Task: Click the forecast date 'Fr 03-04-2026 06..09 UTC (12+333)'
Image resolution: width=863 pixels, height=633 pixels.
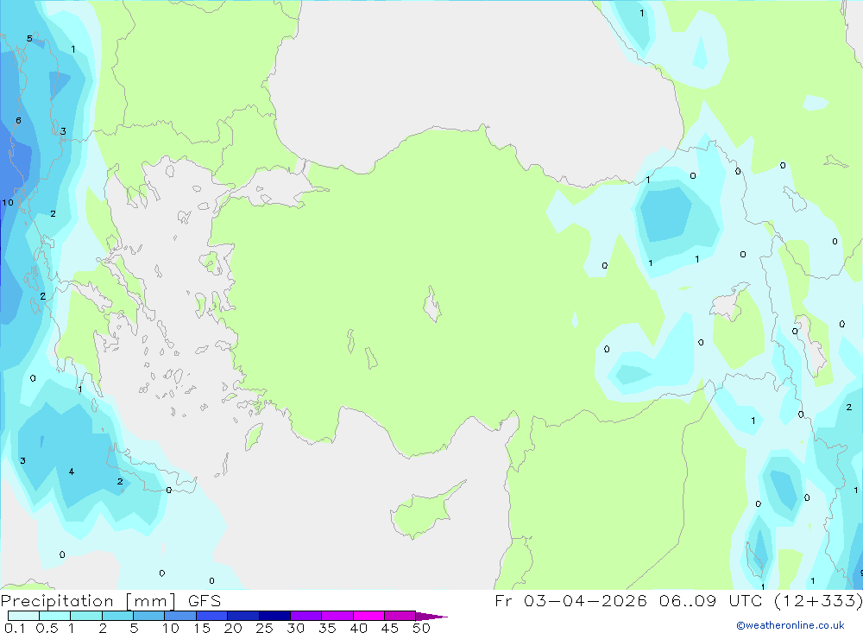Action: point(678,600)
